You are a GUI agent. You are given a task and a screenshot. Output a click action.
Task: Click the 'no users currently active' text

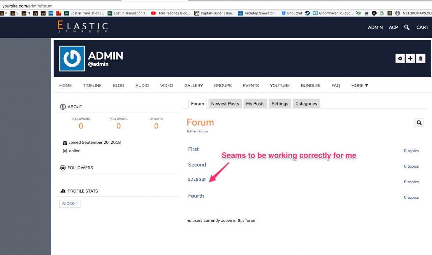coord(221,221)
